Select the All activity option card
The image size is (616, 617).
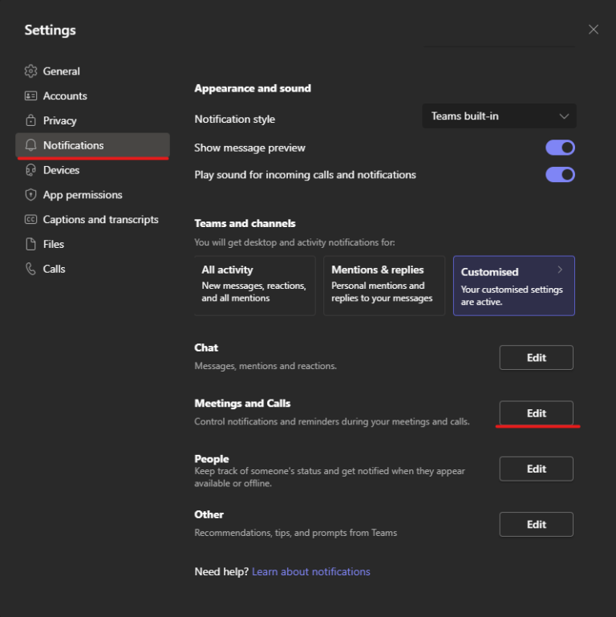pos(255,286)
